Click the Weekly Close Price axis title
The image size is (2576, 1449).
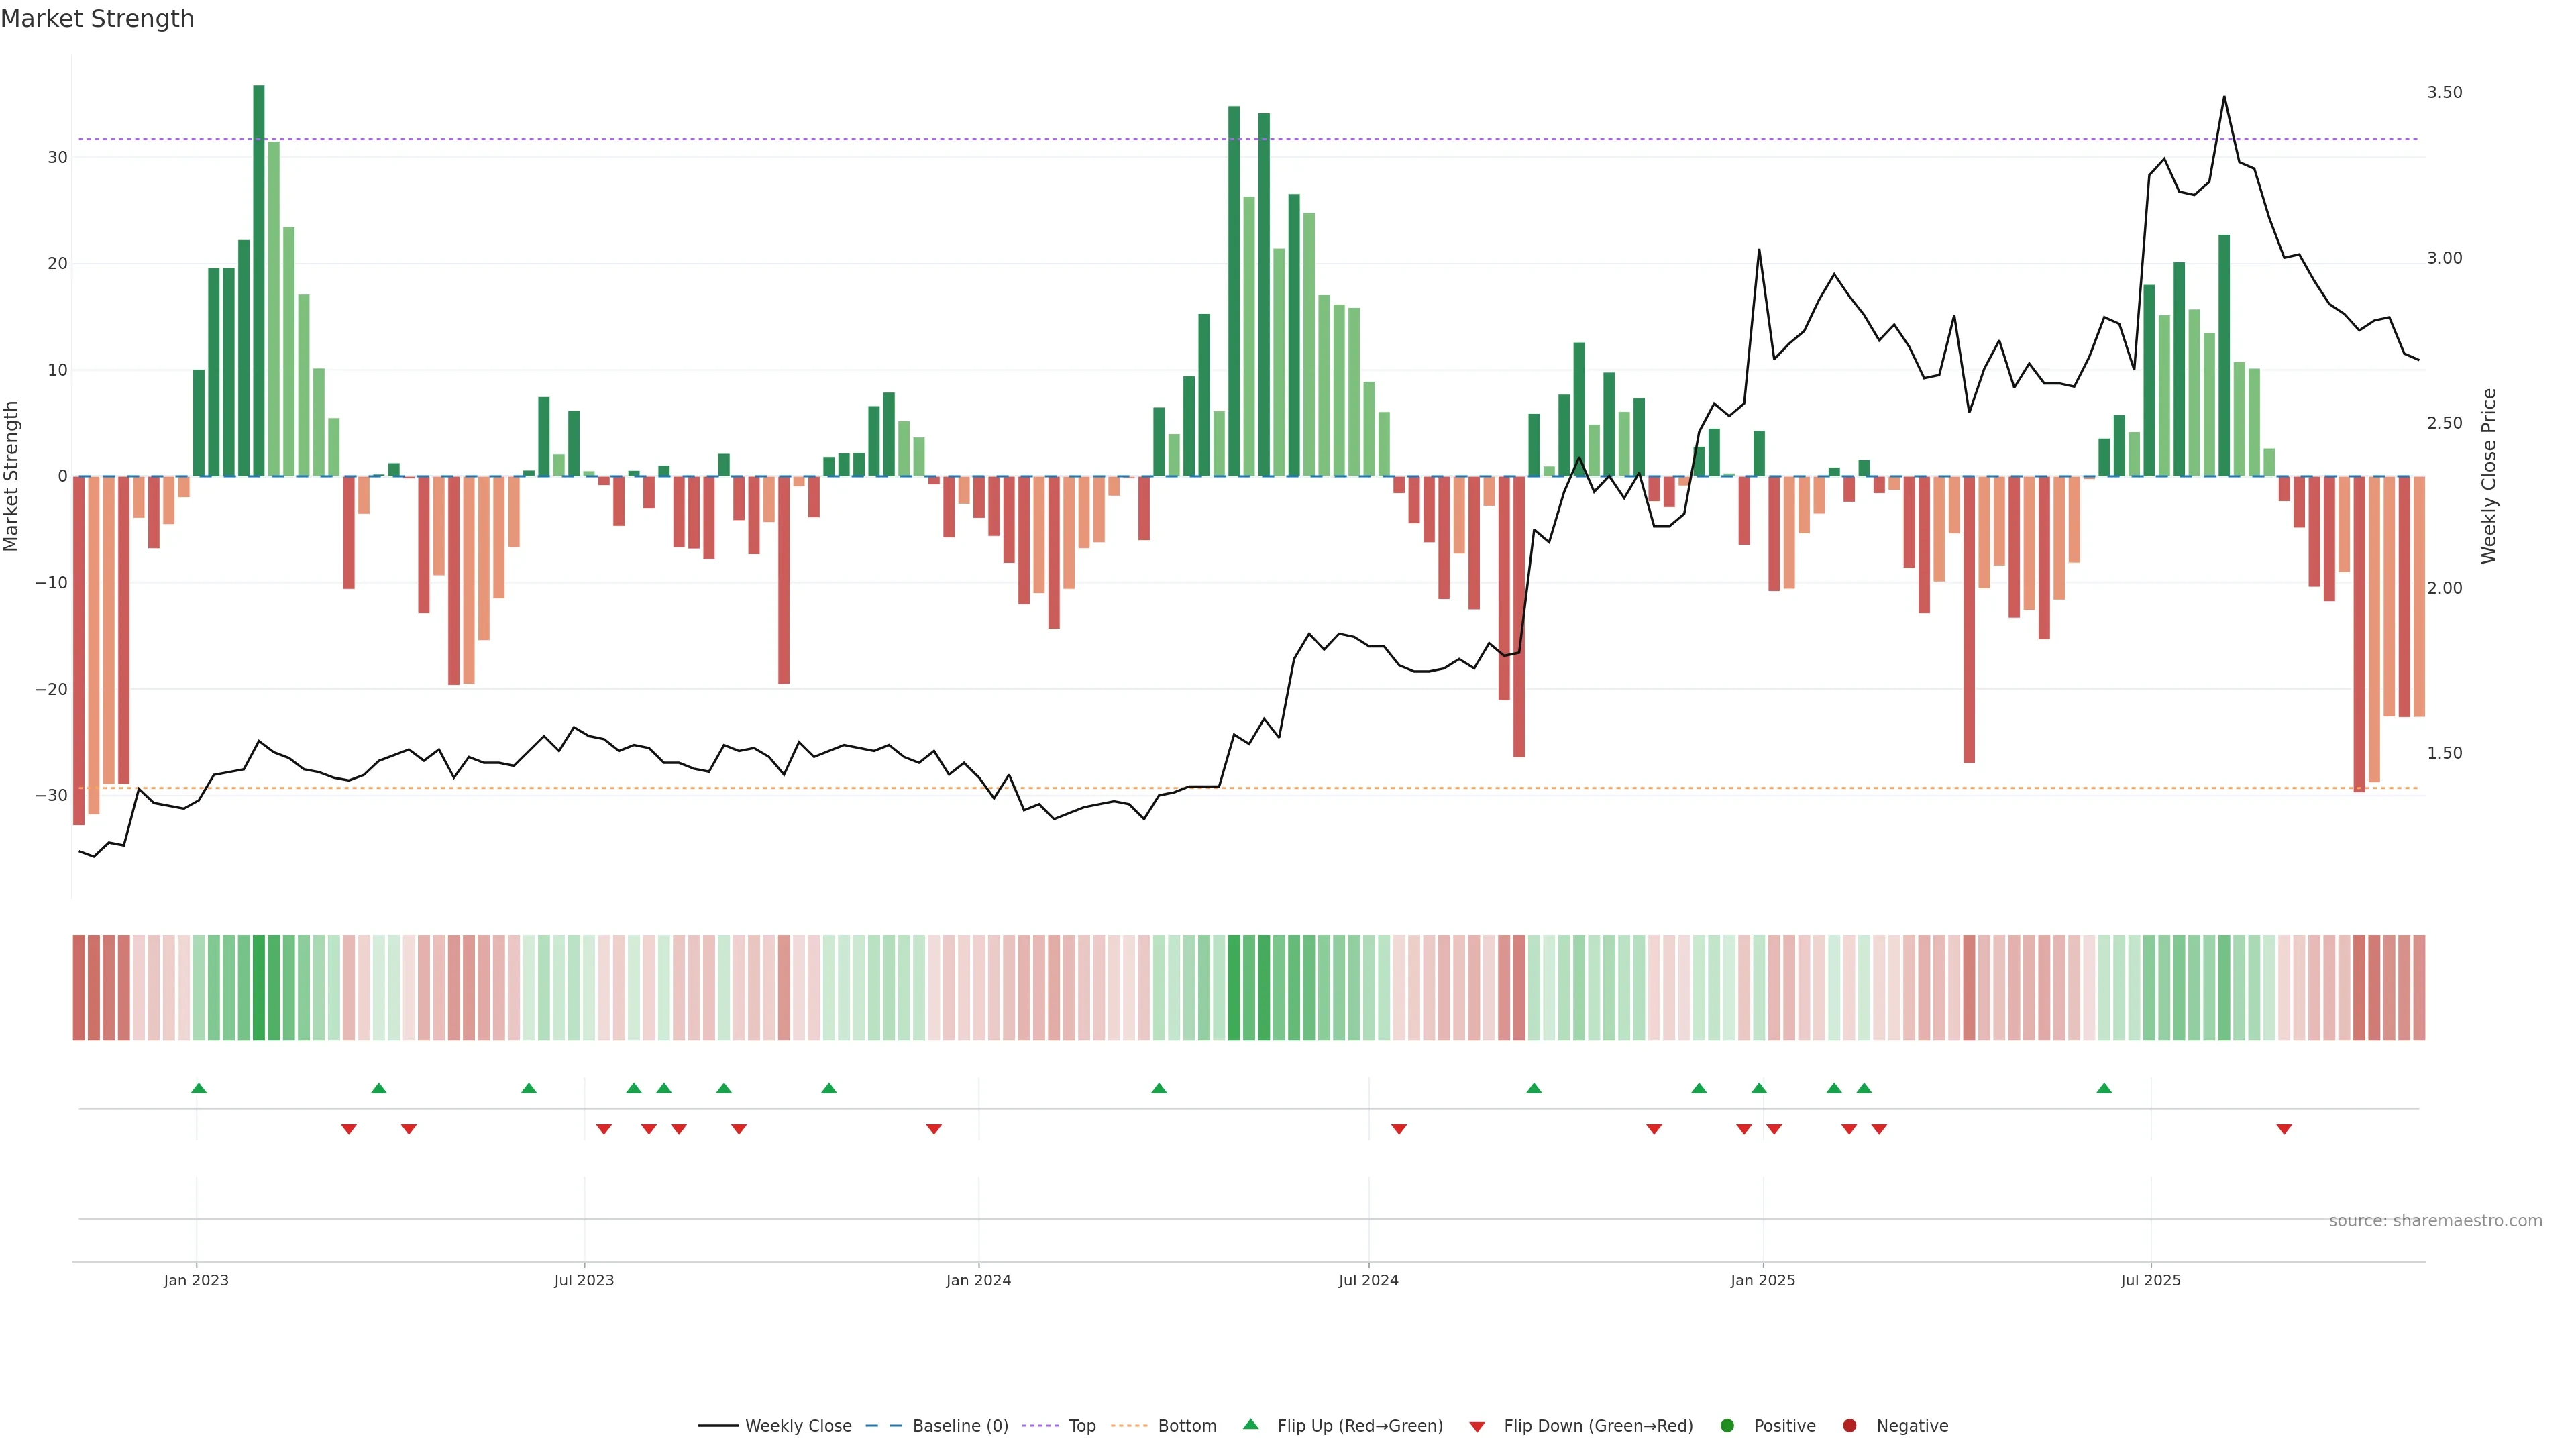pyautogui.click(x=2489, y=476)
